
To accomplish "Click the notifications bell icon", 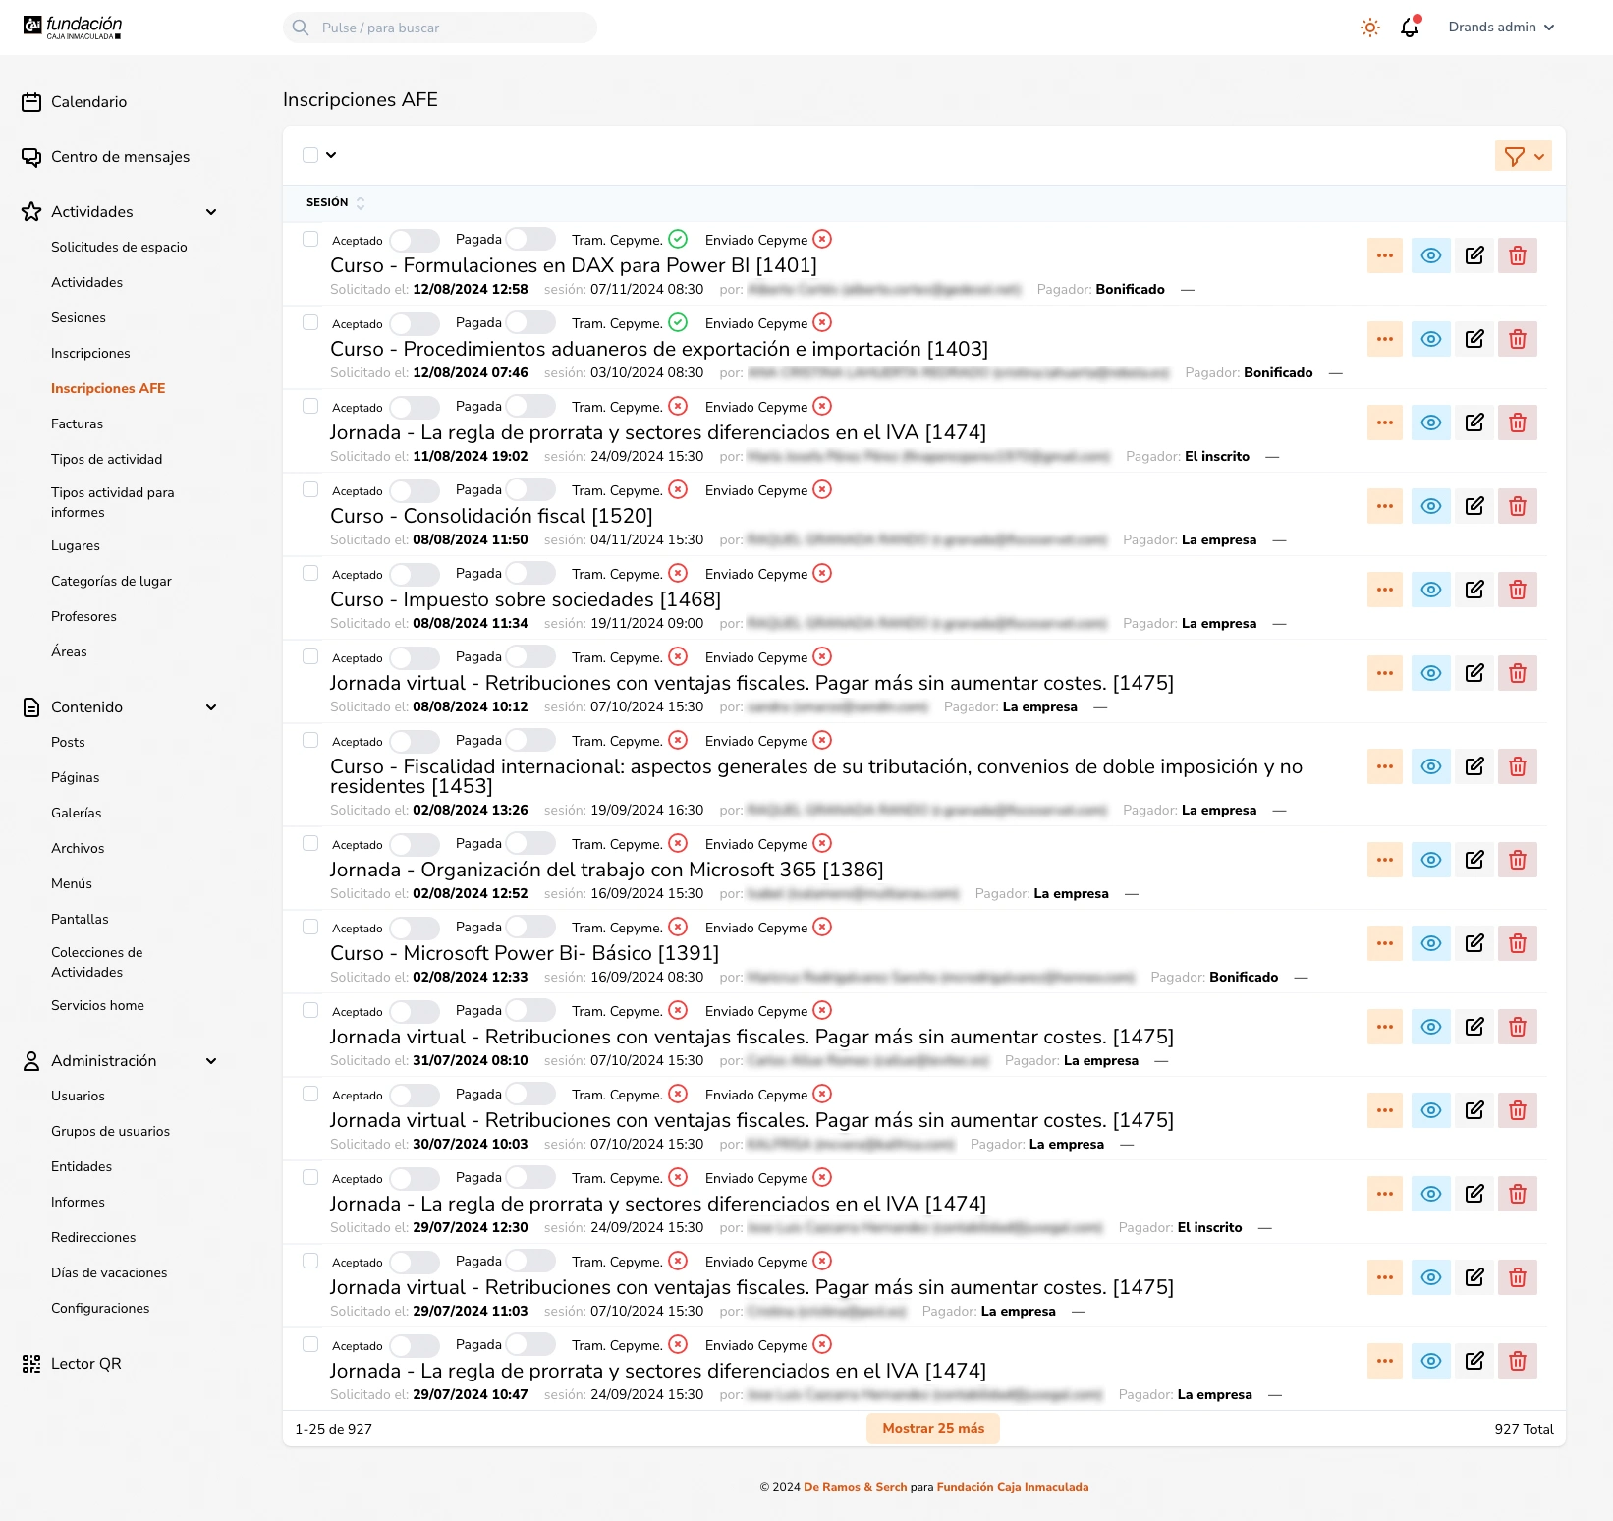I will pos(1410,28).
